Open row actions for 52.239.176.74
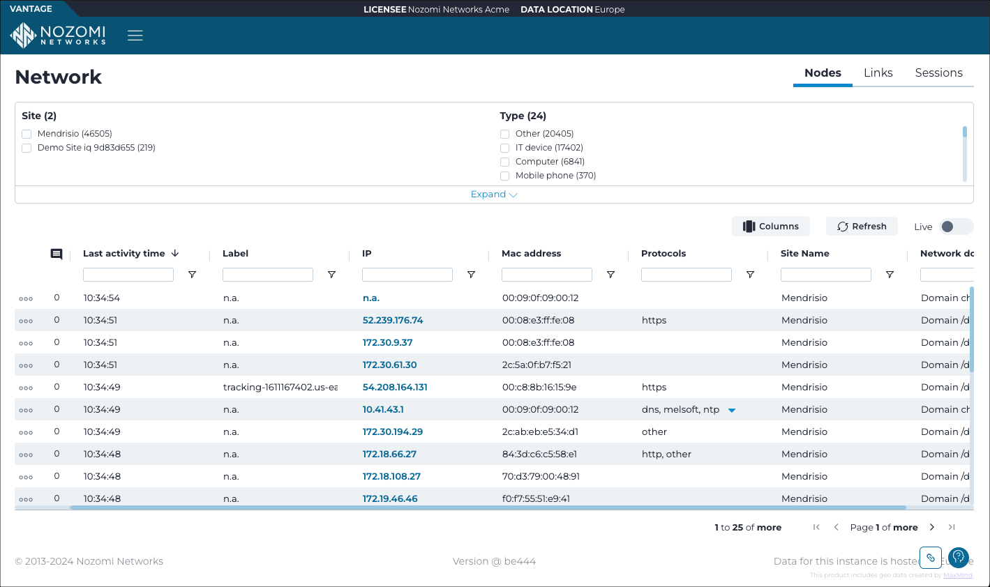Image resolution: width=990 pixels, height=587 pixels. coord(26,321)
